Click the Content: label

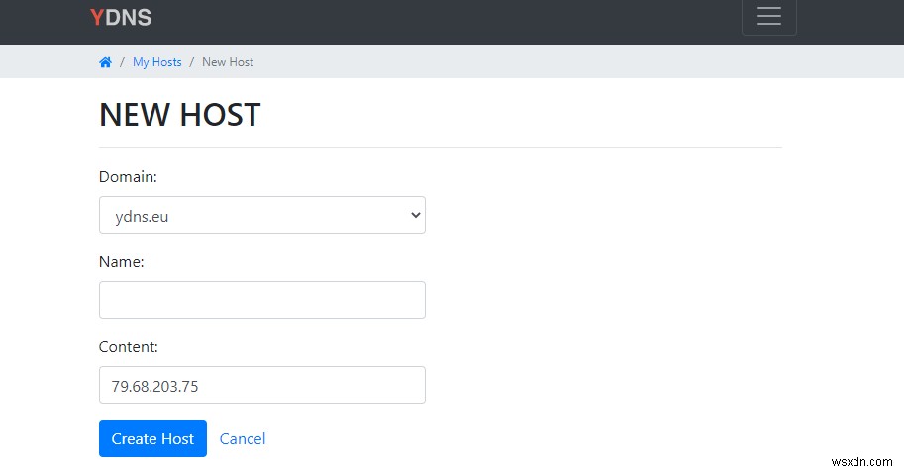(129, 347)
